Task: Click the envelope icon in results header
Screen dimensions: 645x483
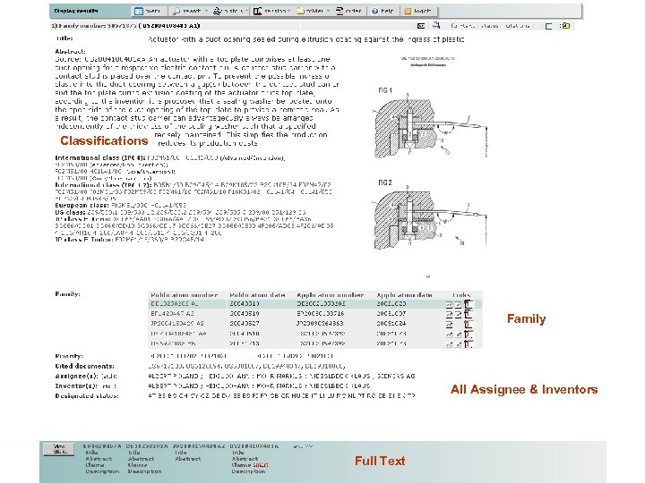Action: click(421, 25)
